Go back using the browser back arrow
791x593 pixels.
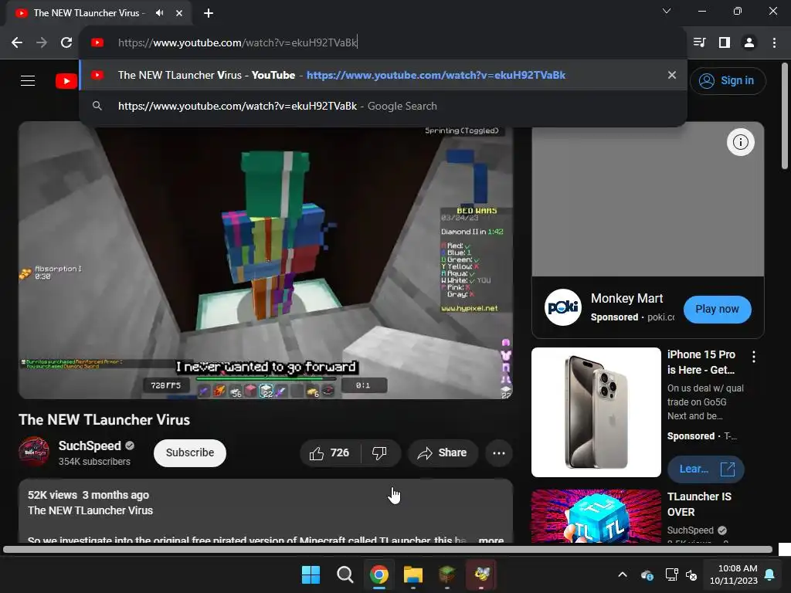click(x=17, y=42)
